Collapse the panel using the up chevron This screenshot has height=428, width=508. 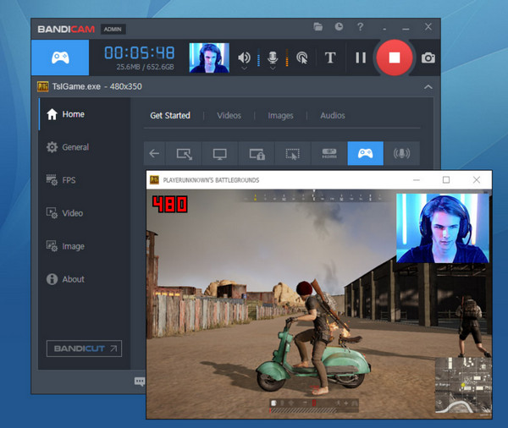428,87
